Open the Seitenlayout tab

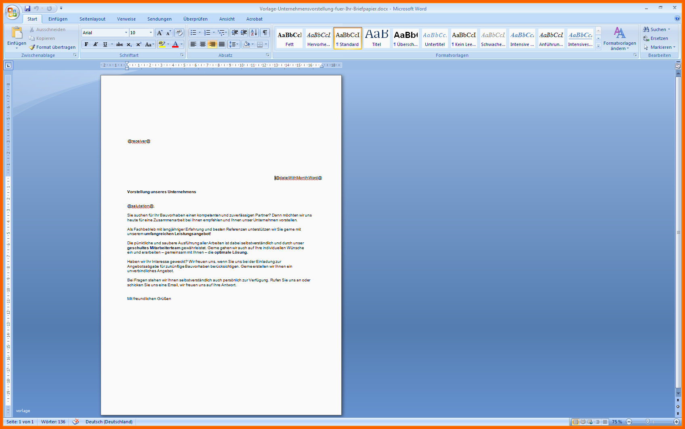click(92, 19)
